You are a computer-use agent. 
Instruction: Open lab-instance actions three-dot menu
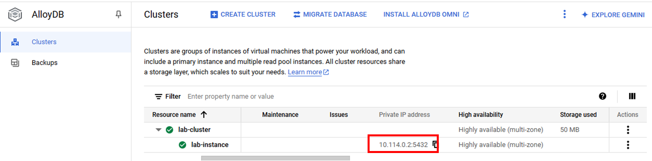pos(628,145)
